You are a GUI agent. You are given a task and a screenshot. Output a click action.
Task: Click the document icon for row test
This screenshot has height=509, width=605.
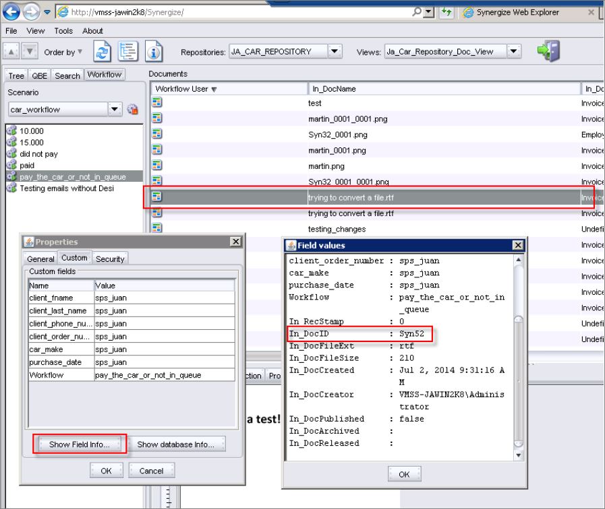(x=156, y=102)
